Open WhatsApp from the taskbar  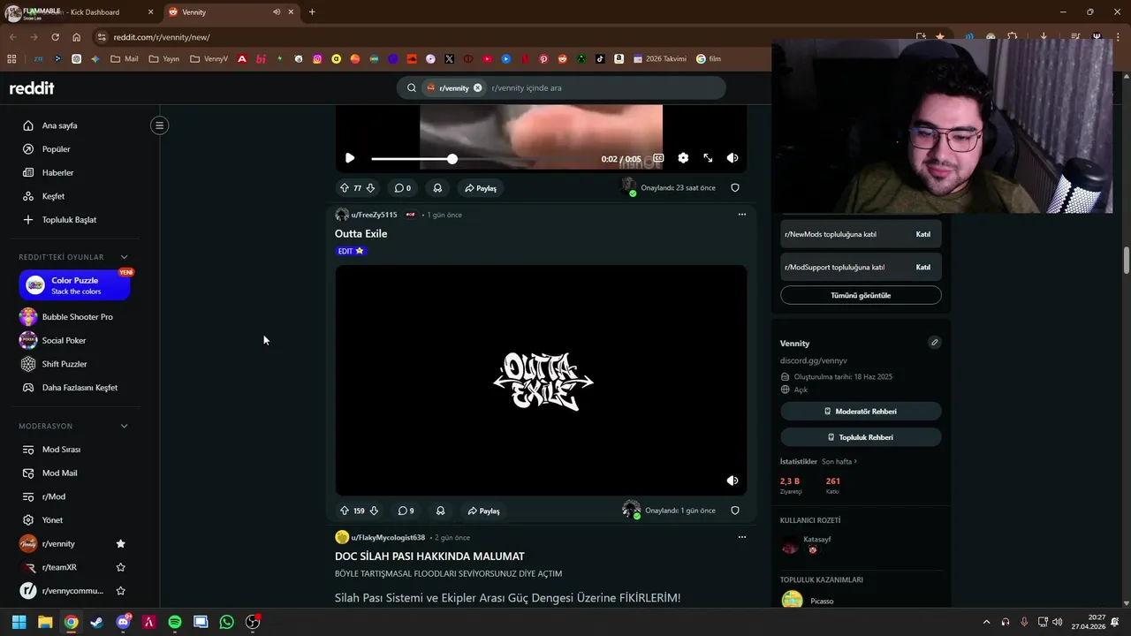click(227, 622)
